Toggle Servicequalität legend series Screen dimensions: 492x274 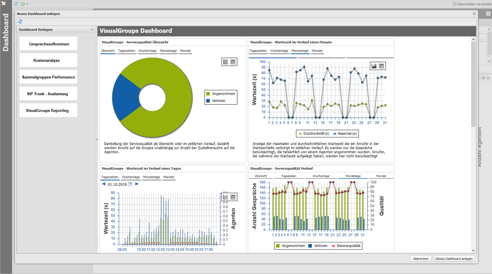346,246
